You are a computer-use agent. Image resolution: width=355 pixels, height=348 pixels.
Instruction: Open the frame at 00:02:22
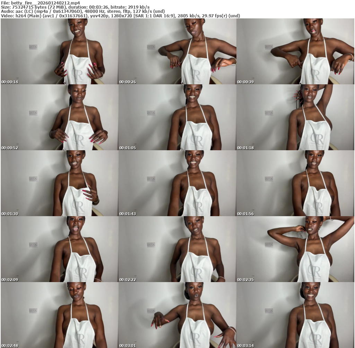[177, 249]
